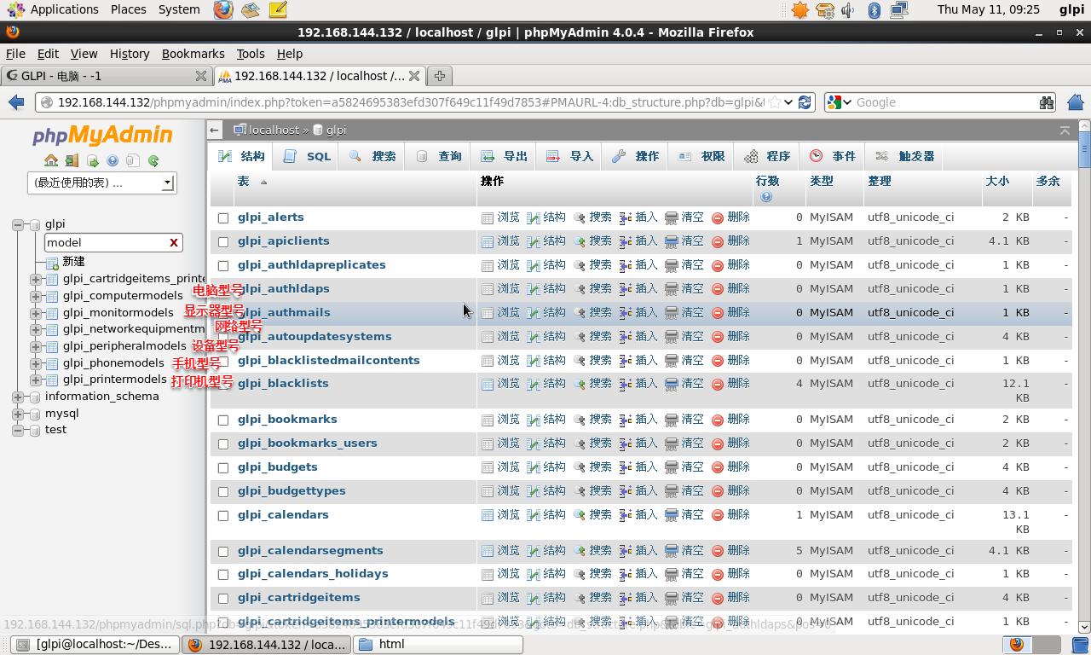
Task: Click the new table icon beside 新建
Action: click(52, 262)
